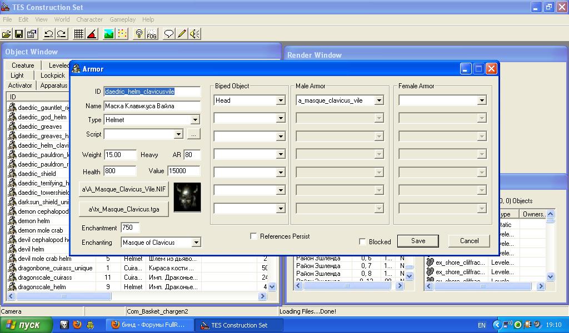The height and width of the screenshot is (333, 569).
Task: Click the A_Masque_Clavicus_Vile.NIF model button
Action: 124,189
